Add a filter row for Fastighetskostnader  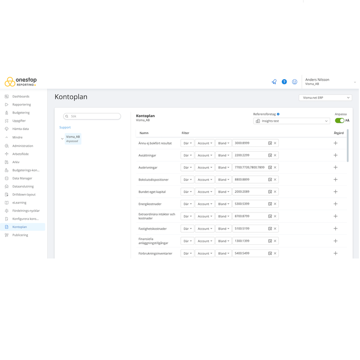[x=335, y=228]
